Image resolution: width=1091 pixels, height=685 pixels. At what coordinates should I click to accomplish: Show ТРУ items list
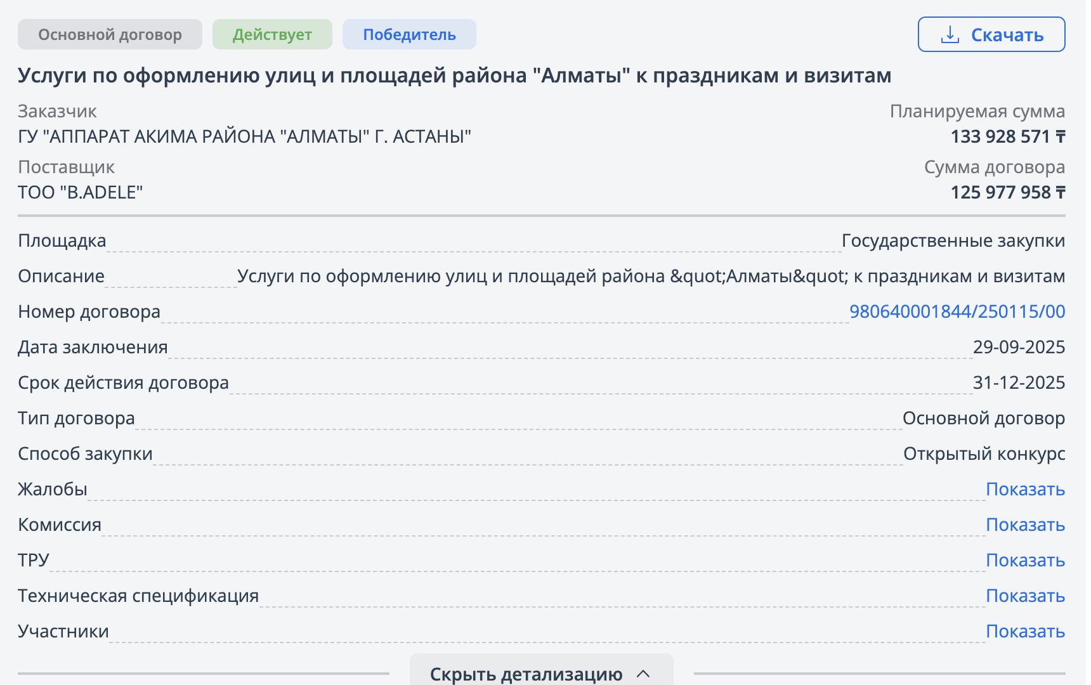click(1025, 560)
